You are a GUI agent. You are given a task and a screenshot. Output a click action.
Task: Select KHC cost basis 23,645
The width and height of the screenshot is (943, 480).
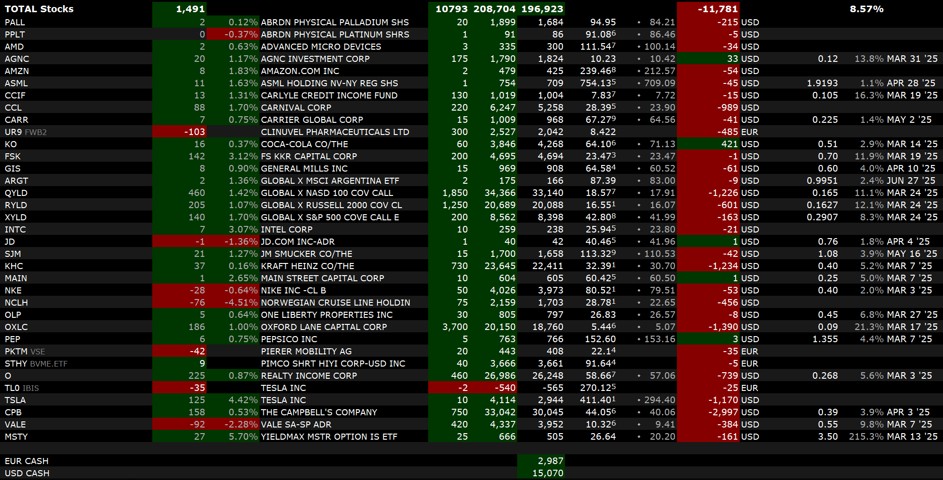point(500,266)
